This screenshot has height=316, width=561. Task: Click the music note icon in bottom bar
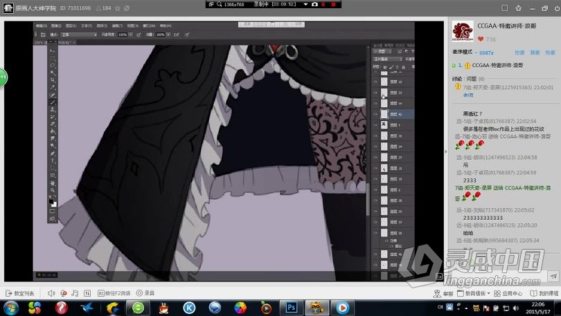click(x=75, y=293)
